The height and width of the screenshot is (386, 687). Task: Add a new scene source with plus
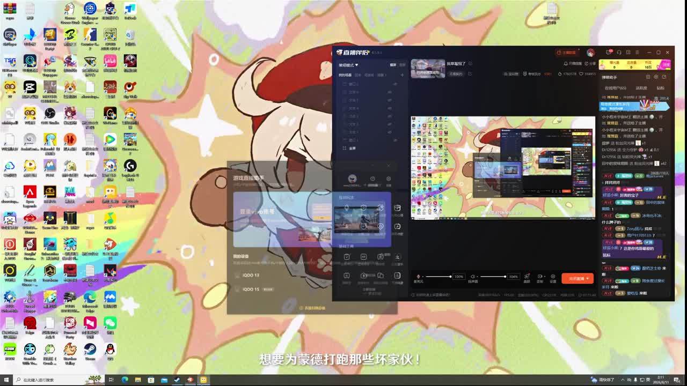[x=402, y=75]
